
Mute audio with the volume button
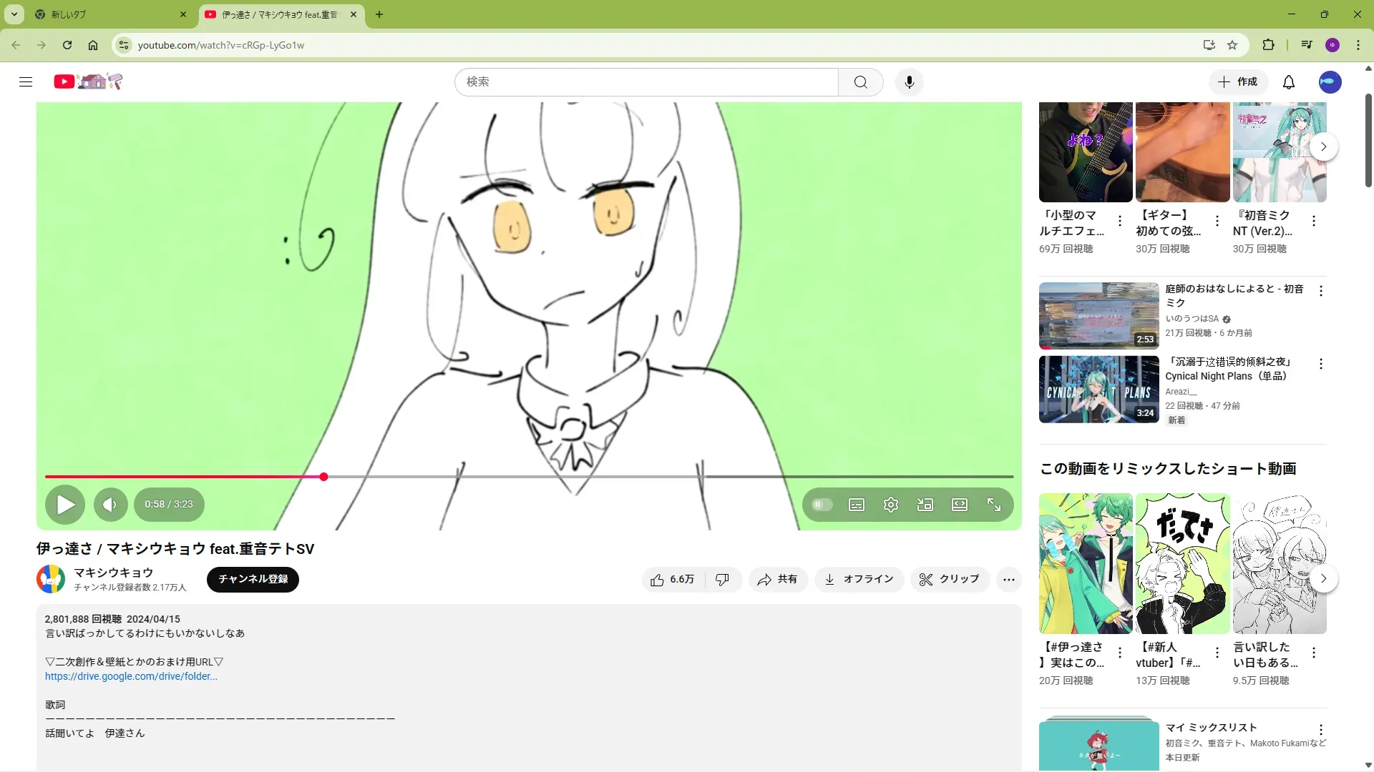[x=109, y=505]
